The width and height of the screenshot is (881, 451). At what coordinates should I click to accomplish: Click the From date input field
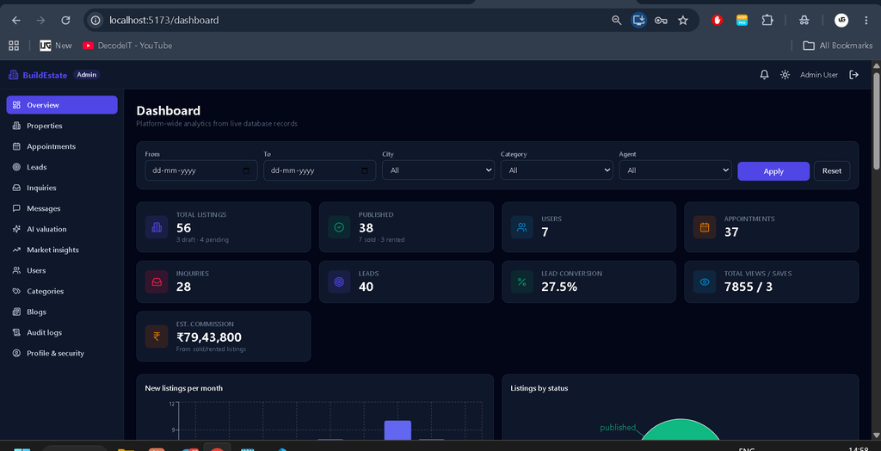tap(201, 170)
